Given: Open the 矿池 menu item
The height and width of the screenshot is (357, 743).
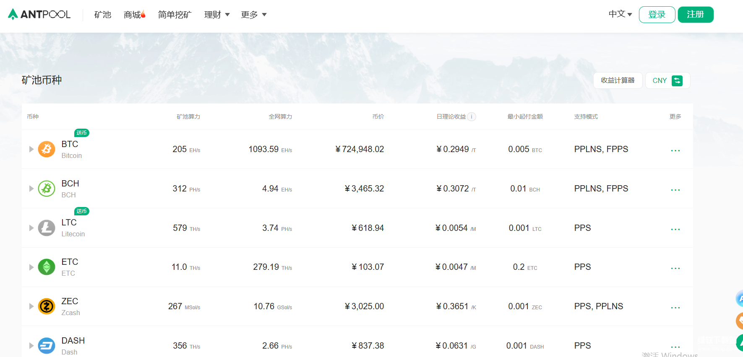Looking at the screenshot, I should click(103, 15).
